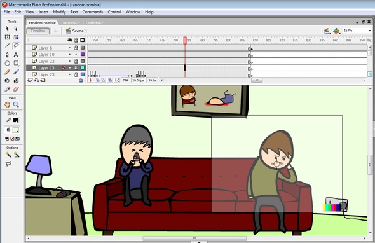The height and width of the screenshot is (243, 375).
Task: Toggle Edit Multiple Frames button
Action: 110,80
